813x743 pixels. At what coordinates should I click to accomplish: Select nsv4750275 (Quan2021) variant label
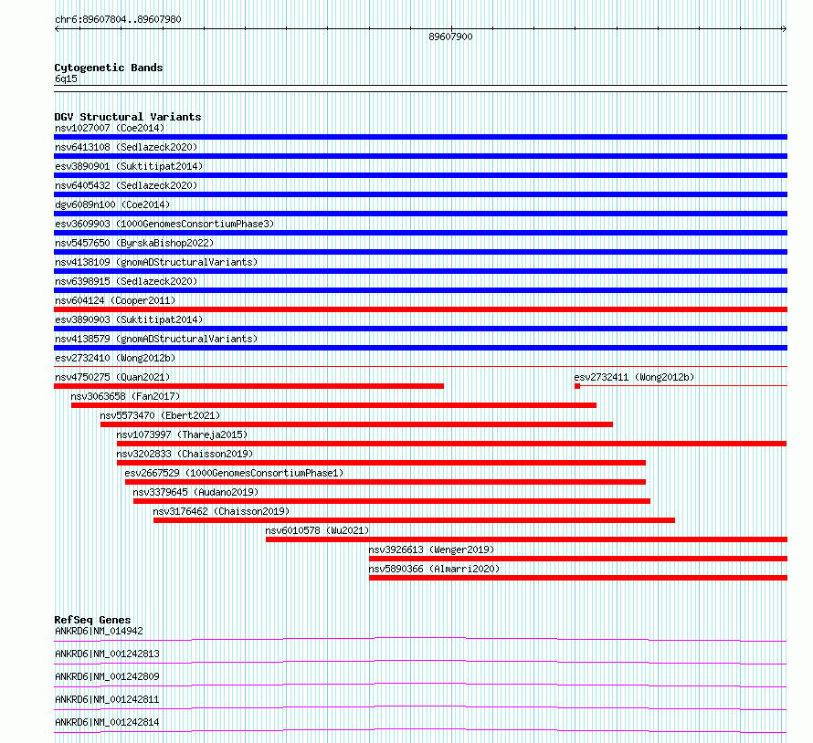[112, 377]
